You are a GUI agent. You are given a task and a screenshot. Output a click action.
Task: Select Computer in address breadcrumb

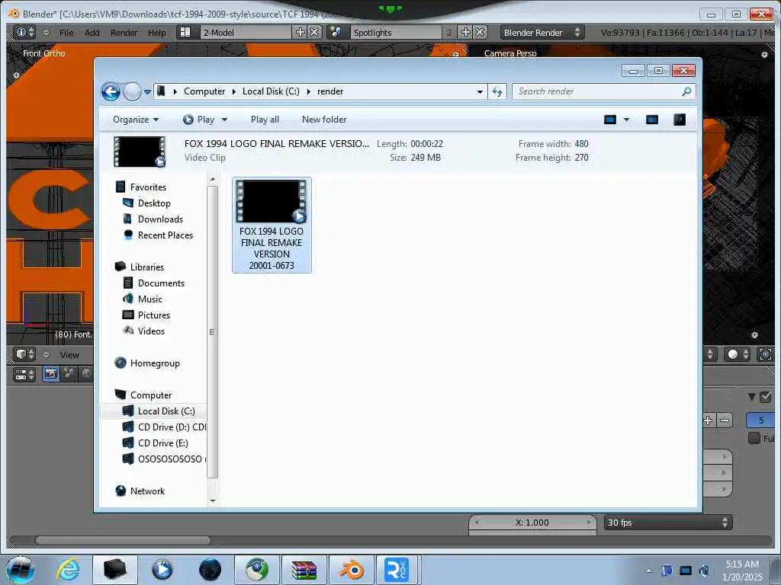(204, 91)
